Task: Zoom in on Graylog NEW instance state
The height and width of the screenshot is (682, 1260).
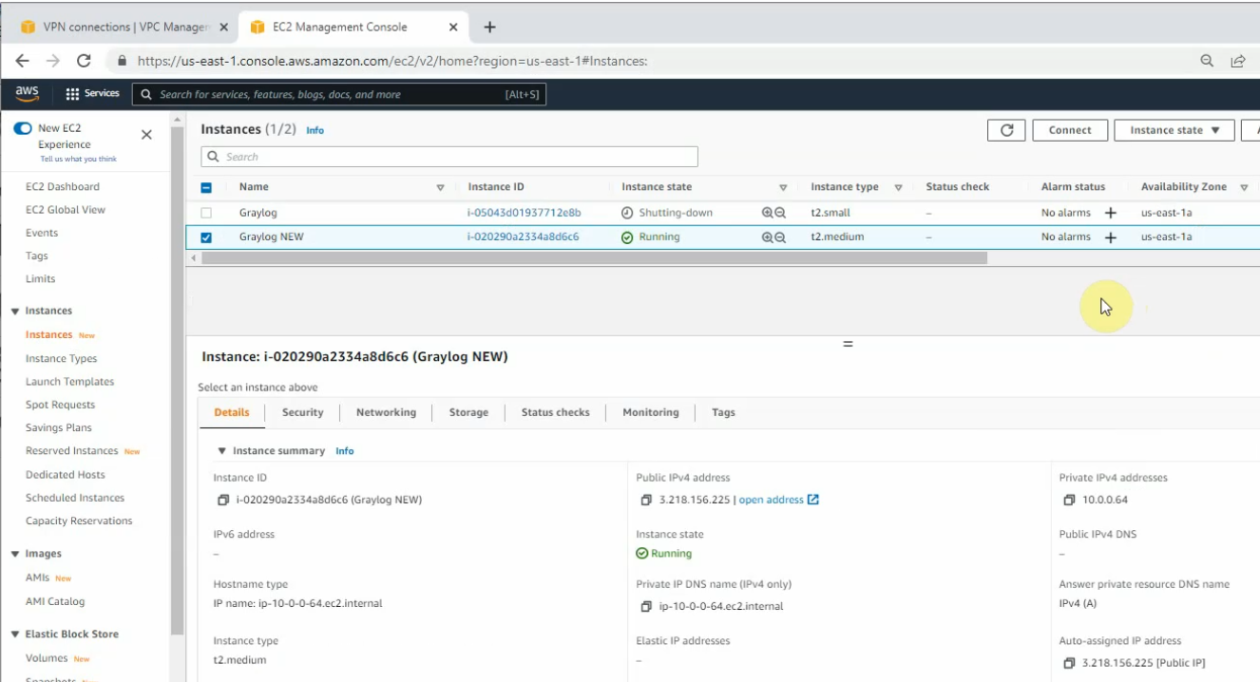Action: tap(766, 237)
